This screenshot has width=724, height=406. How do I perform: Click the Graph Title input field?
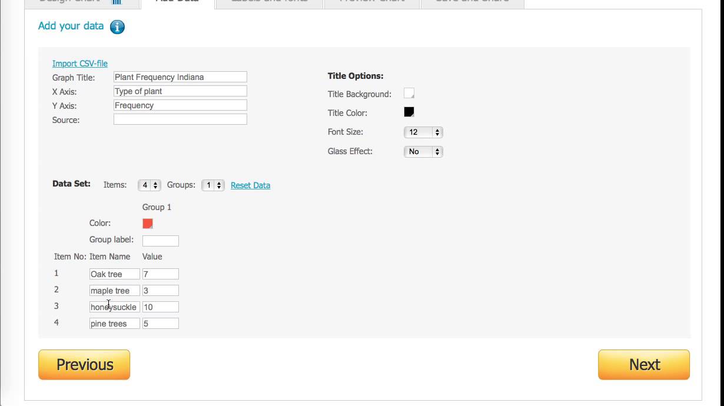(180, 77)
